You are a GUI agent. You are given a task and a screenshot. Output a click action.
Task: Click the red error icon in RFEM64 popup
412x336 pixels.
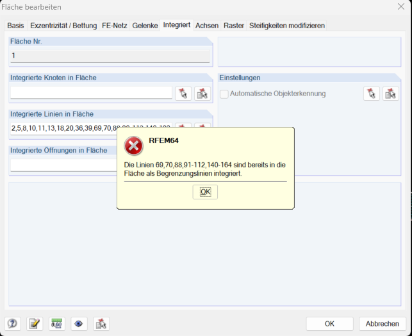point(134,146)
